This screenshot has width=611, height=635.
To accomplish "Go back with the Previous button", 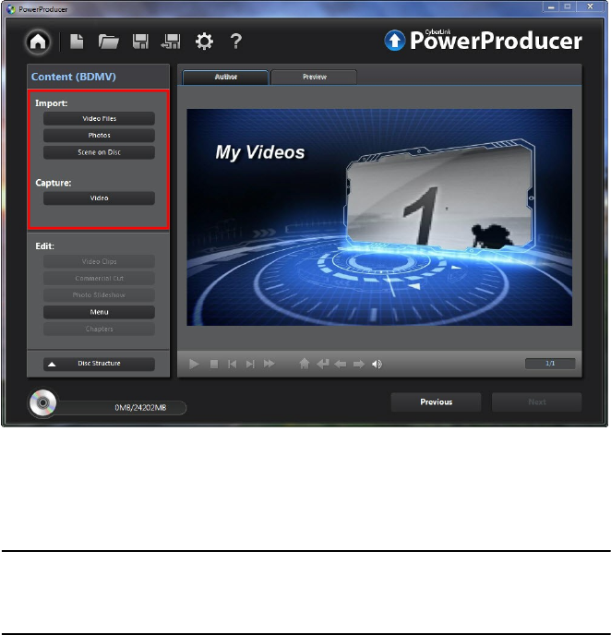I will 436,402.
